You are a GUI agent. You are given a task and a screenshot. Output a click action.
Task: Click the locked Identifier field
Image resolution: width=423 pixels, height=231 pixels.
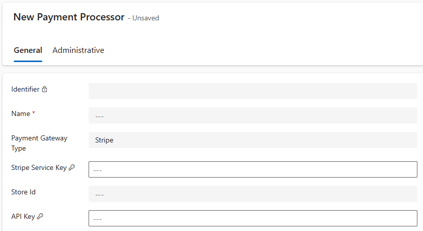click(252, 91)
